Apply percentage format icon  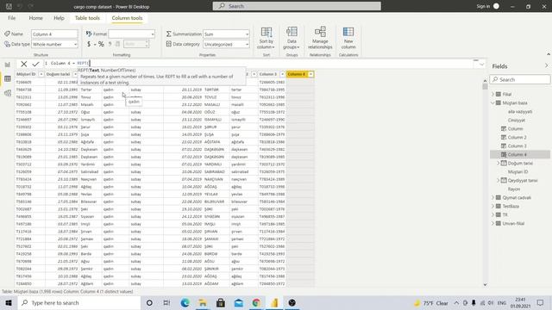(x=101, y=44)
